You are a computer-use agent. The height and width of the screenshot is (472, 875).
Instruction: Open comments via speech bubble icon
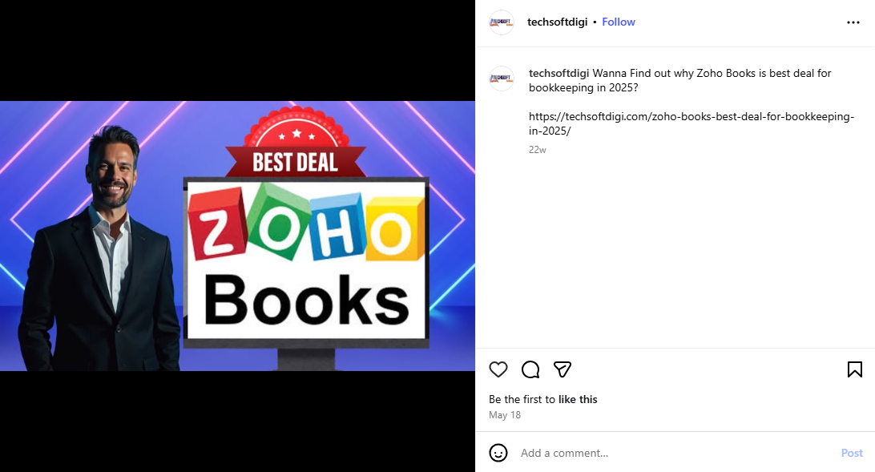pyautogui.click(x=530, y=369)
